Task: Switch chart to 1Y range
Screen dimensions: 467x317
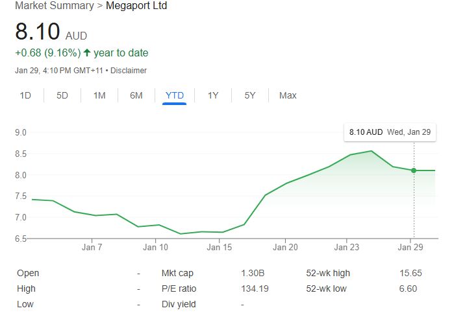Action: (213, 95)
